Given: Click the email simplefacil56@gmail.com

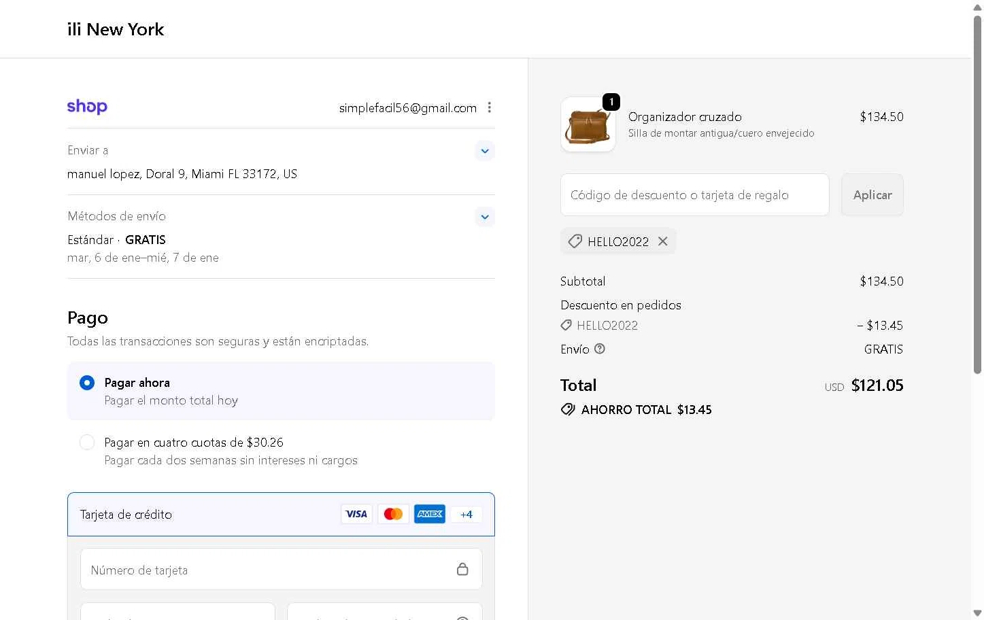Looking at the screenshot, I should pos(408,108).
